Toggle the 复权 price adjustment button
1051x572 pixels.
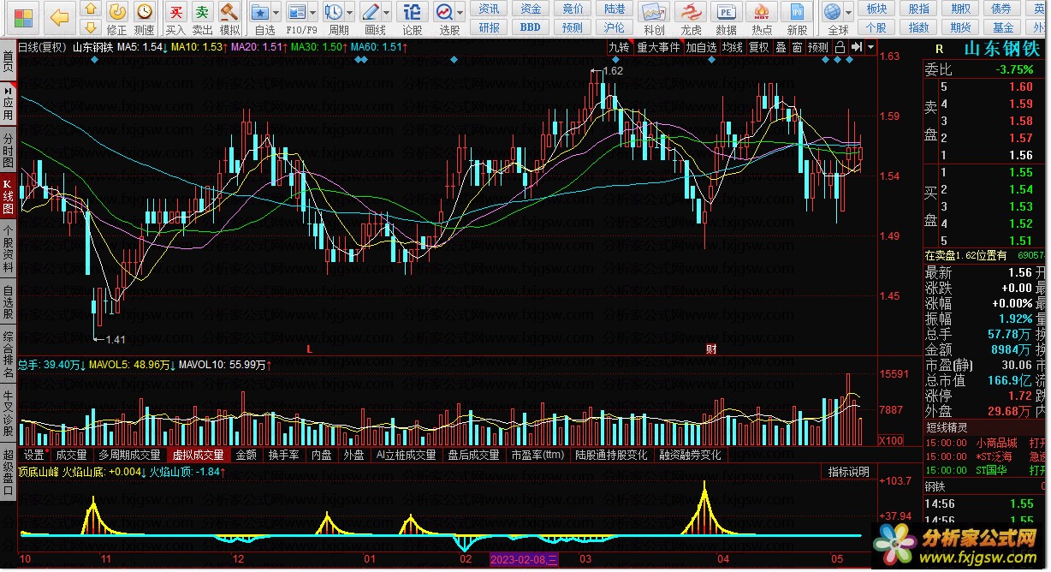coord(758,47)
